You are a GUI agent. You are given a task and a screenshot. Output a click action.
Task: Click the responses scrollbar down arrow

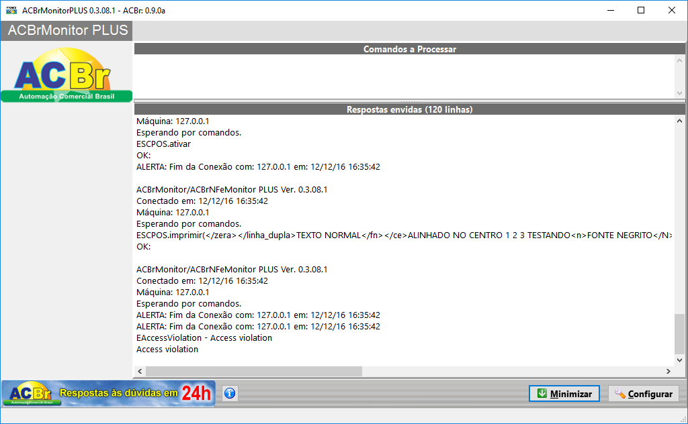tap(679, 360)
